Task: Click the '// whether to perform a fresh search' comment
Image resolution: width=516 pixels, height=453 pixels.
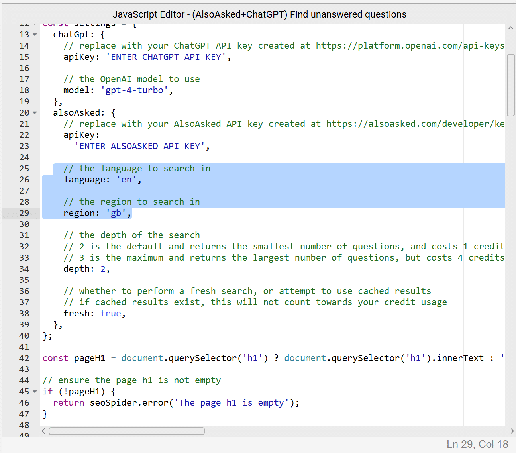Action: pyautogui.click(x=247, y=291)
